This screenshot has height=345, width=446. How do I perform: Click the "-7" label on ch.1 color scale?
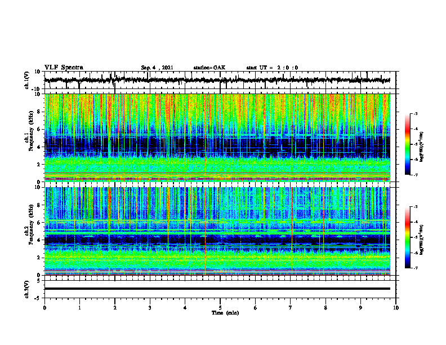click(x=416, y=175)
